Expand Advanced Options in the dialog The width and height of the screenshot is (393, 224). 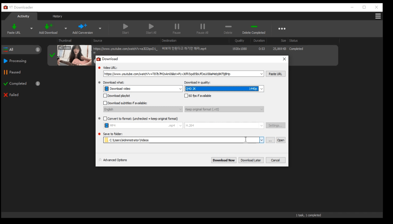[x=113, y=160]
